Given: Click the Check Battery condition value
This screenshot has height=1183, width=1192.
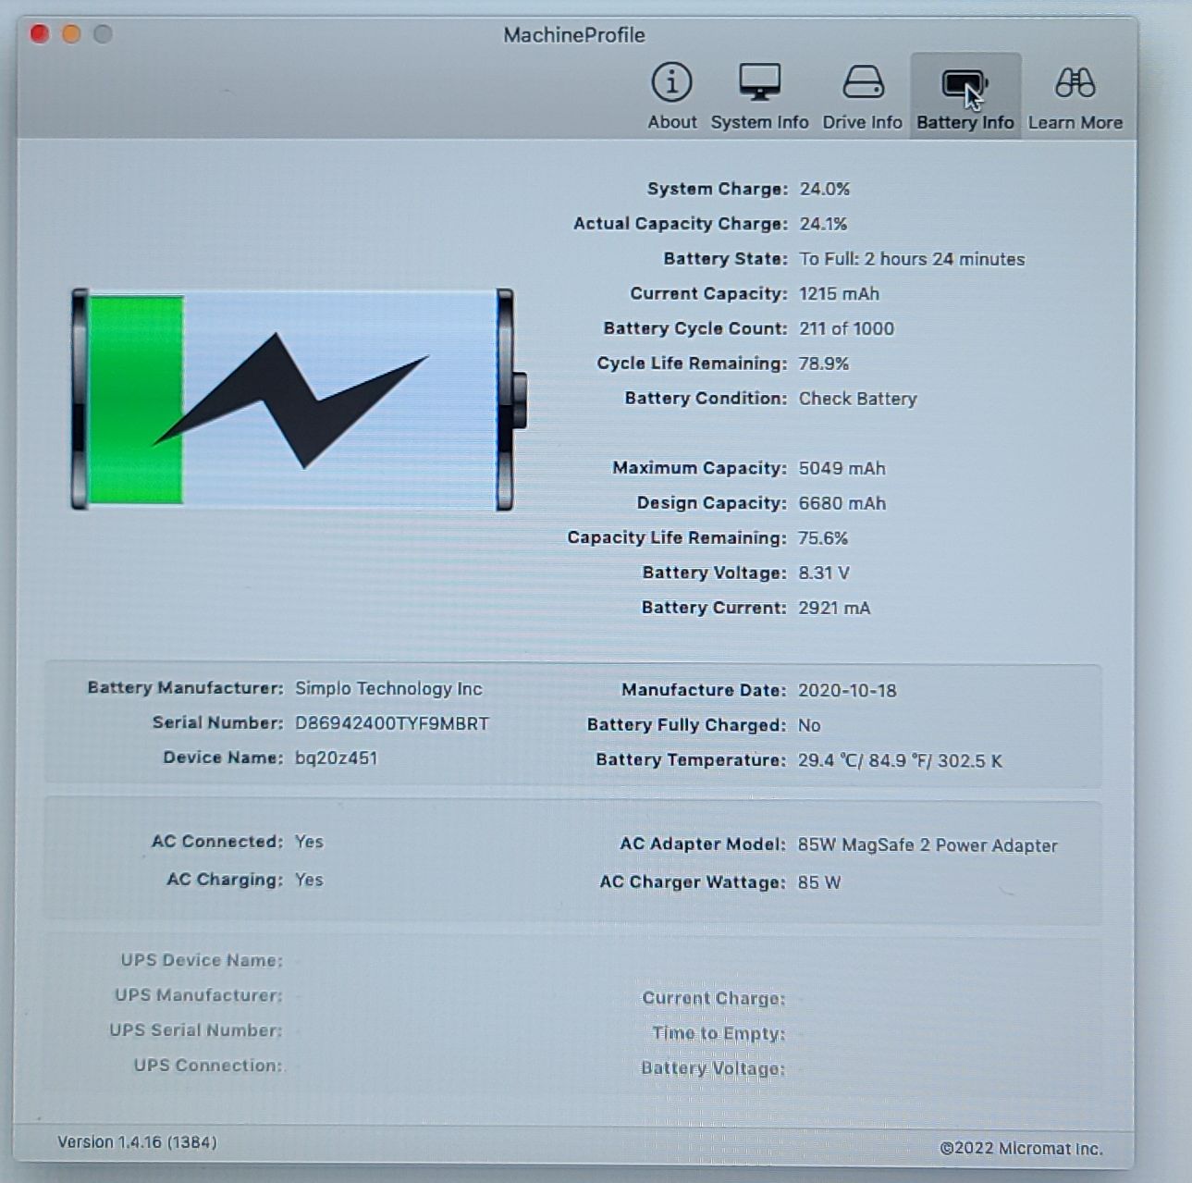Looking at the screenshot, I should tap(857, 399).
